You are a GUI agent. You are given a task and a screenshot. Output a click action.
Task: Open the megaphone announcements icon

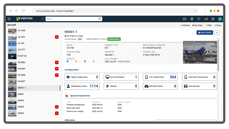tap(206, 19)
